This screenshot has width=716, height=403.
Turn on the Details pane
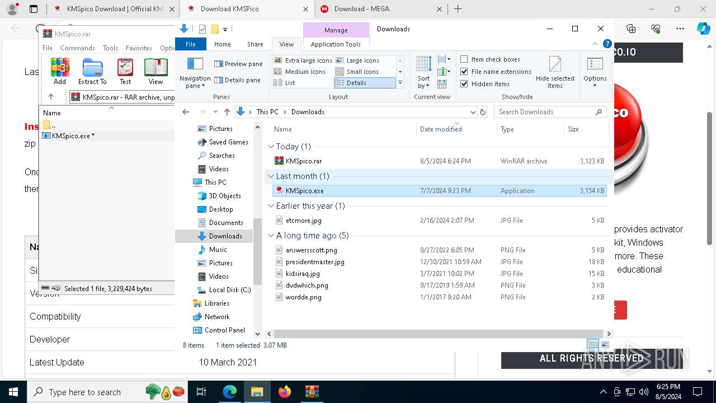tap(237, 80)
